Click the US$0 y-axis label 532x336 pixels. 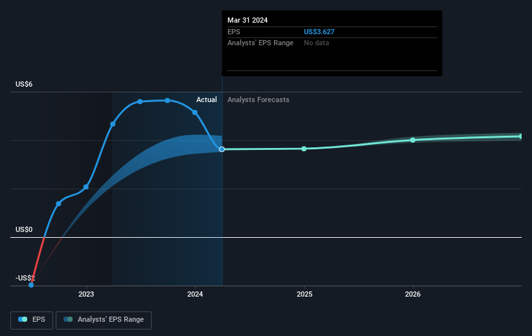(x=24, y=230)
